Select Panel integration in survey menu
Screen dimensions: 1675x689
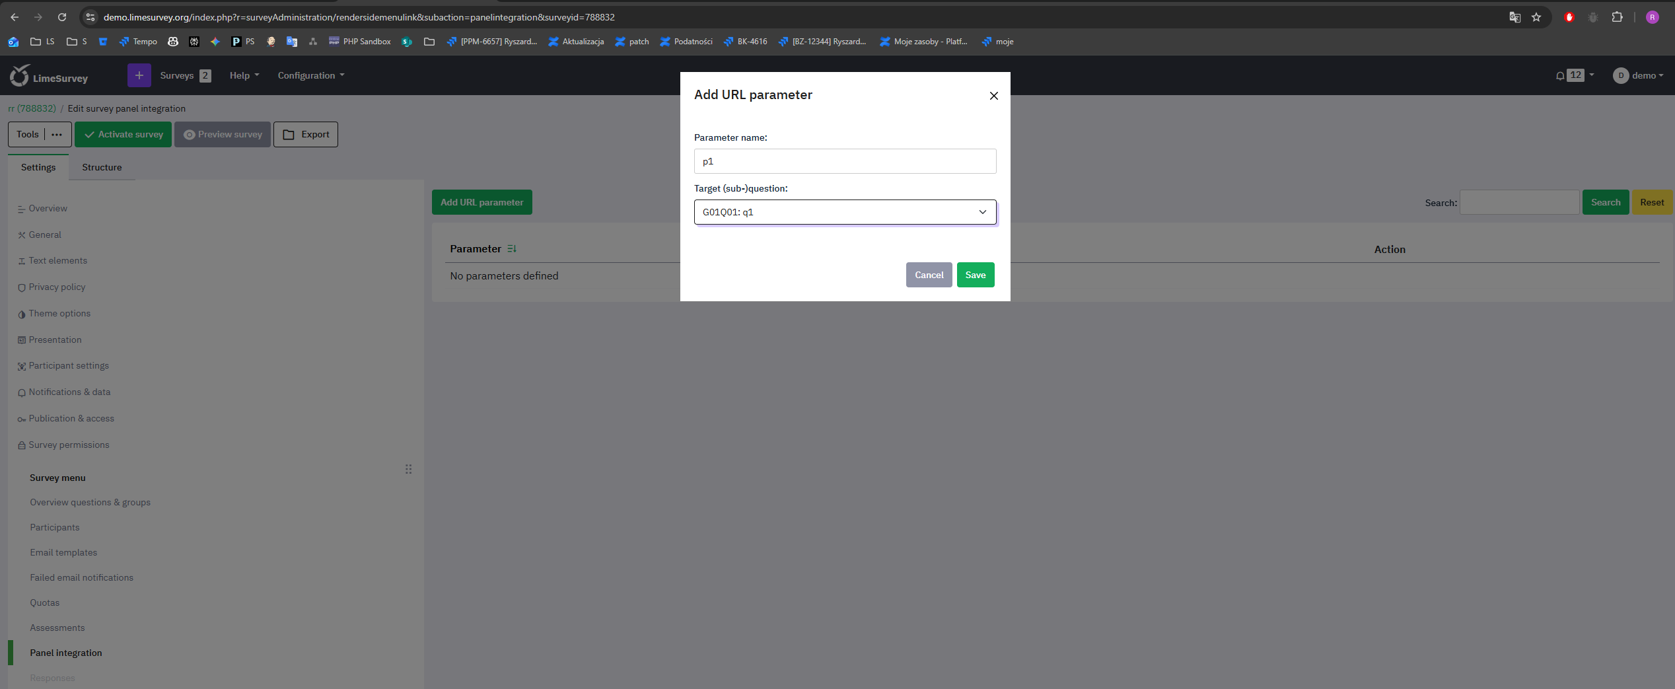[x=66, y=653]
